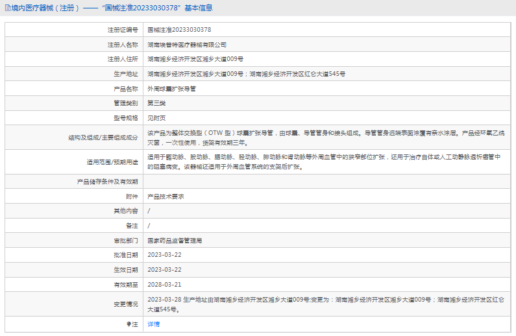Open the 详情 link in the 注 row

(x=153, y=324)
